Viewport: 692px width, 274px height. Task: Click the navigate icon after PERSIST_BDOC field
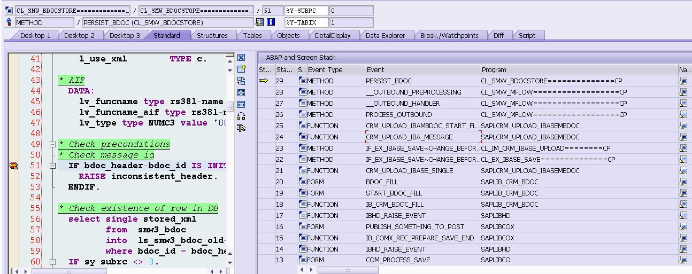260,22
